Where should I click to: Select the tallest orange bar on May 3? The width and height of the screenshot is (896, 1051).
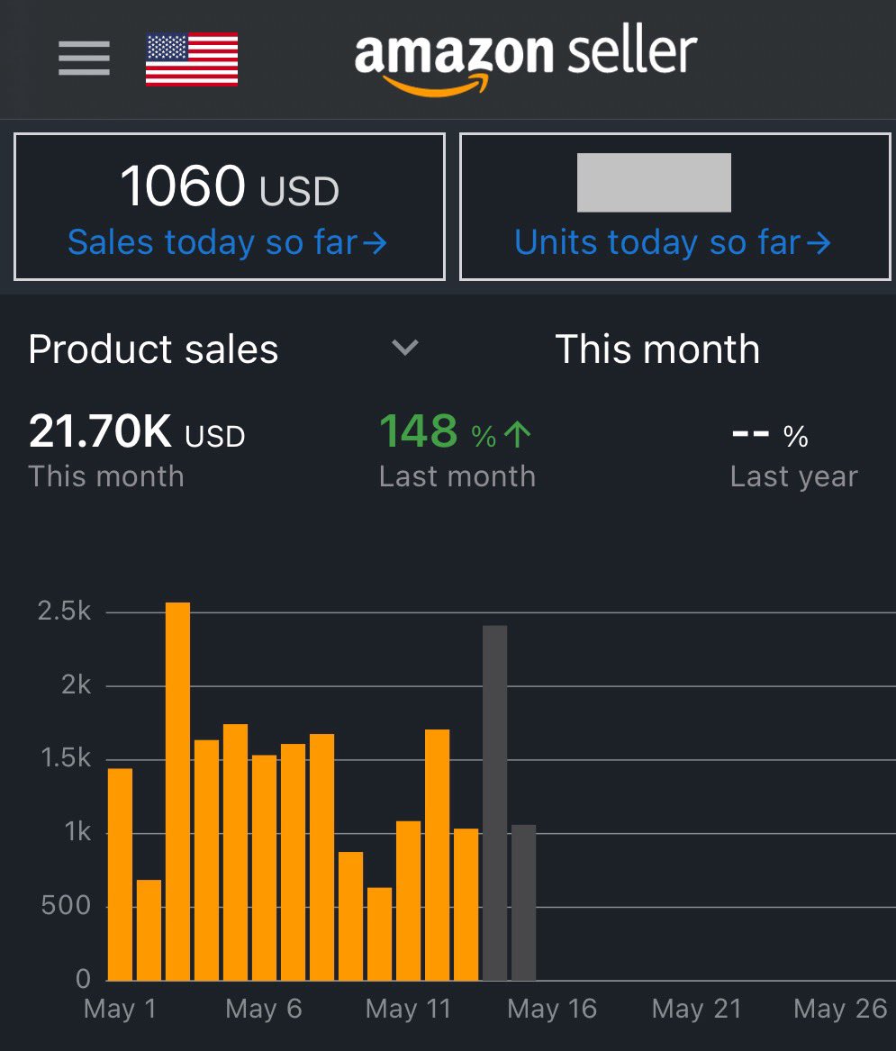[x=177, y=791]
